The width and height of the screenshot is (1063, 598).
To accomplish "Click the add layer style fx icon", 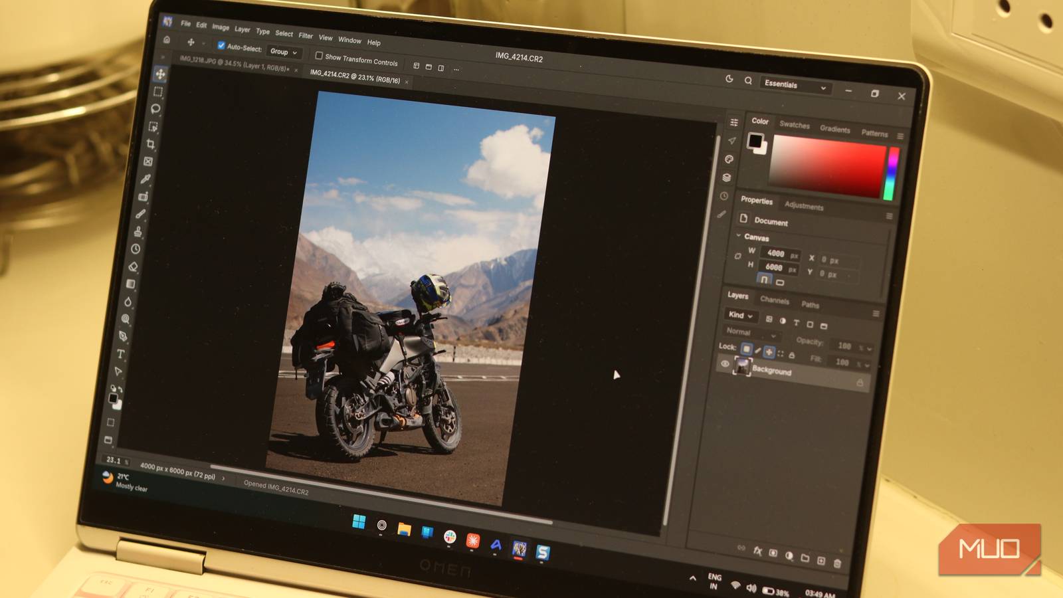I will pyautogui.click(x=758, y=551).
